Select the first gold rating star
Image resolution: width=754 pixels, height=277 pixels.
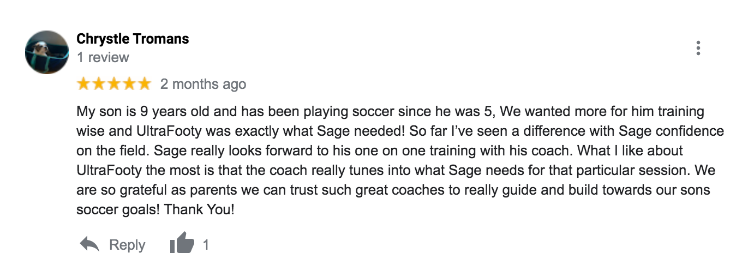83,84
